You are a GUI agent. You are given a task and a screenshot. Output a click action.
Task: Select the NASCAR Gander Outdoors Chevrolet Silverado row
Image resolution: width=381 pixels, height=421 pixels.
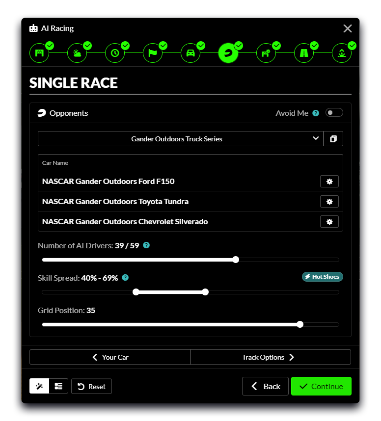click(190, 222)
